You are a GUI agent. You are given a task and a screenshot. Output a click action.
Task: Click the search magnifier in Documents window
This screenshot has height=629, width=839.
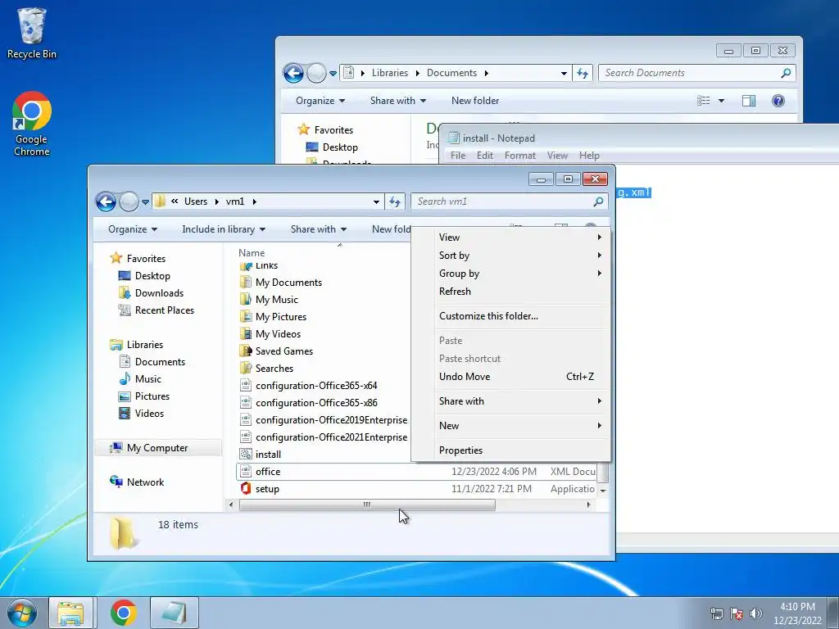786,73
